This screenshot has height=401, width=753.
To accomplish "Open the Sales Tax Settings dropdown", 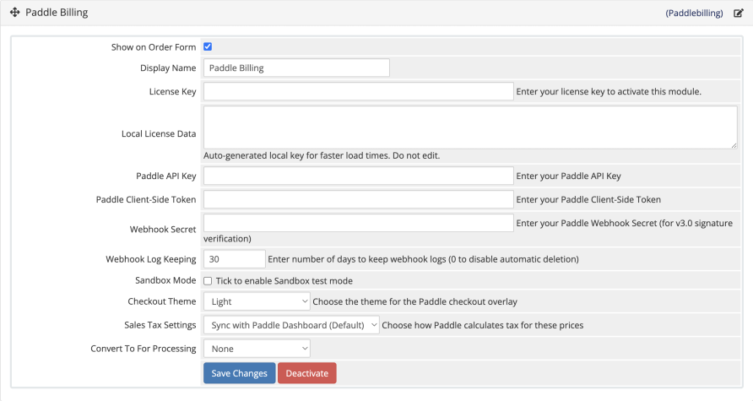I will point(291,325).
